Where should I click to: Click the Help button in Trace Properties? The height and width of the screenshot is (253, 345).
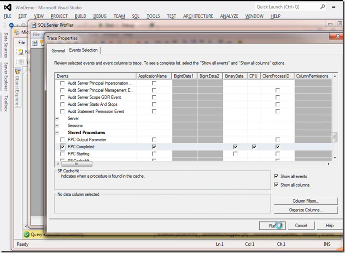[x=330, y=225]
